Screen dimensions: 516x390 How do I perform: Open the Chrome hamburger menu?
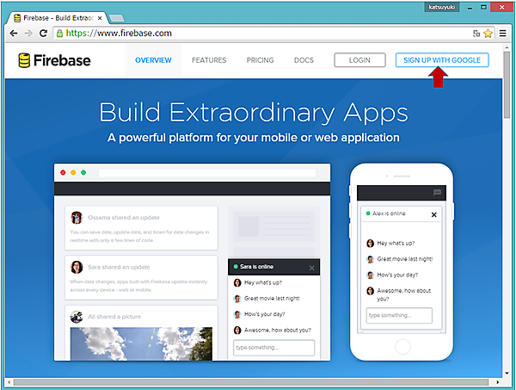503,34
